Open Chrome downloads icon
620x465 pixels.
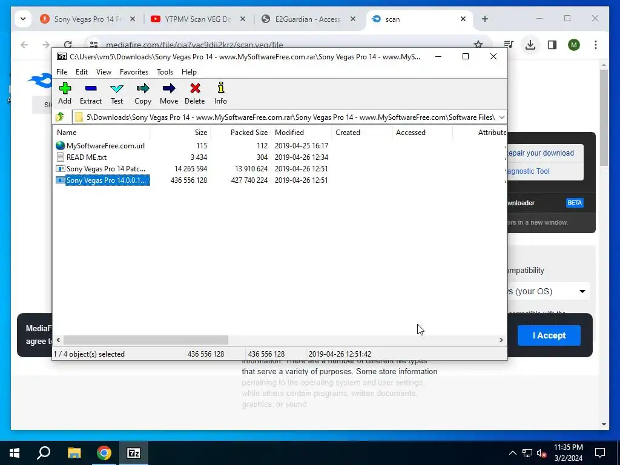(530, 45)
